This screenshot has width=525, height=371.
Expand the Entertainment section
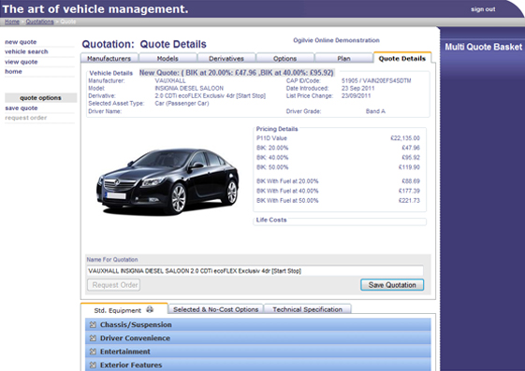point(257,351)
